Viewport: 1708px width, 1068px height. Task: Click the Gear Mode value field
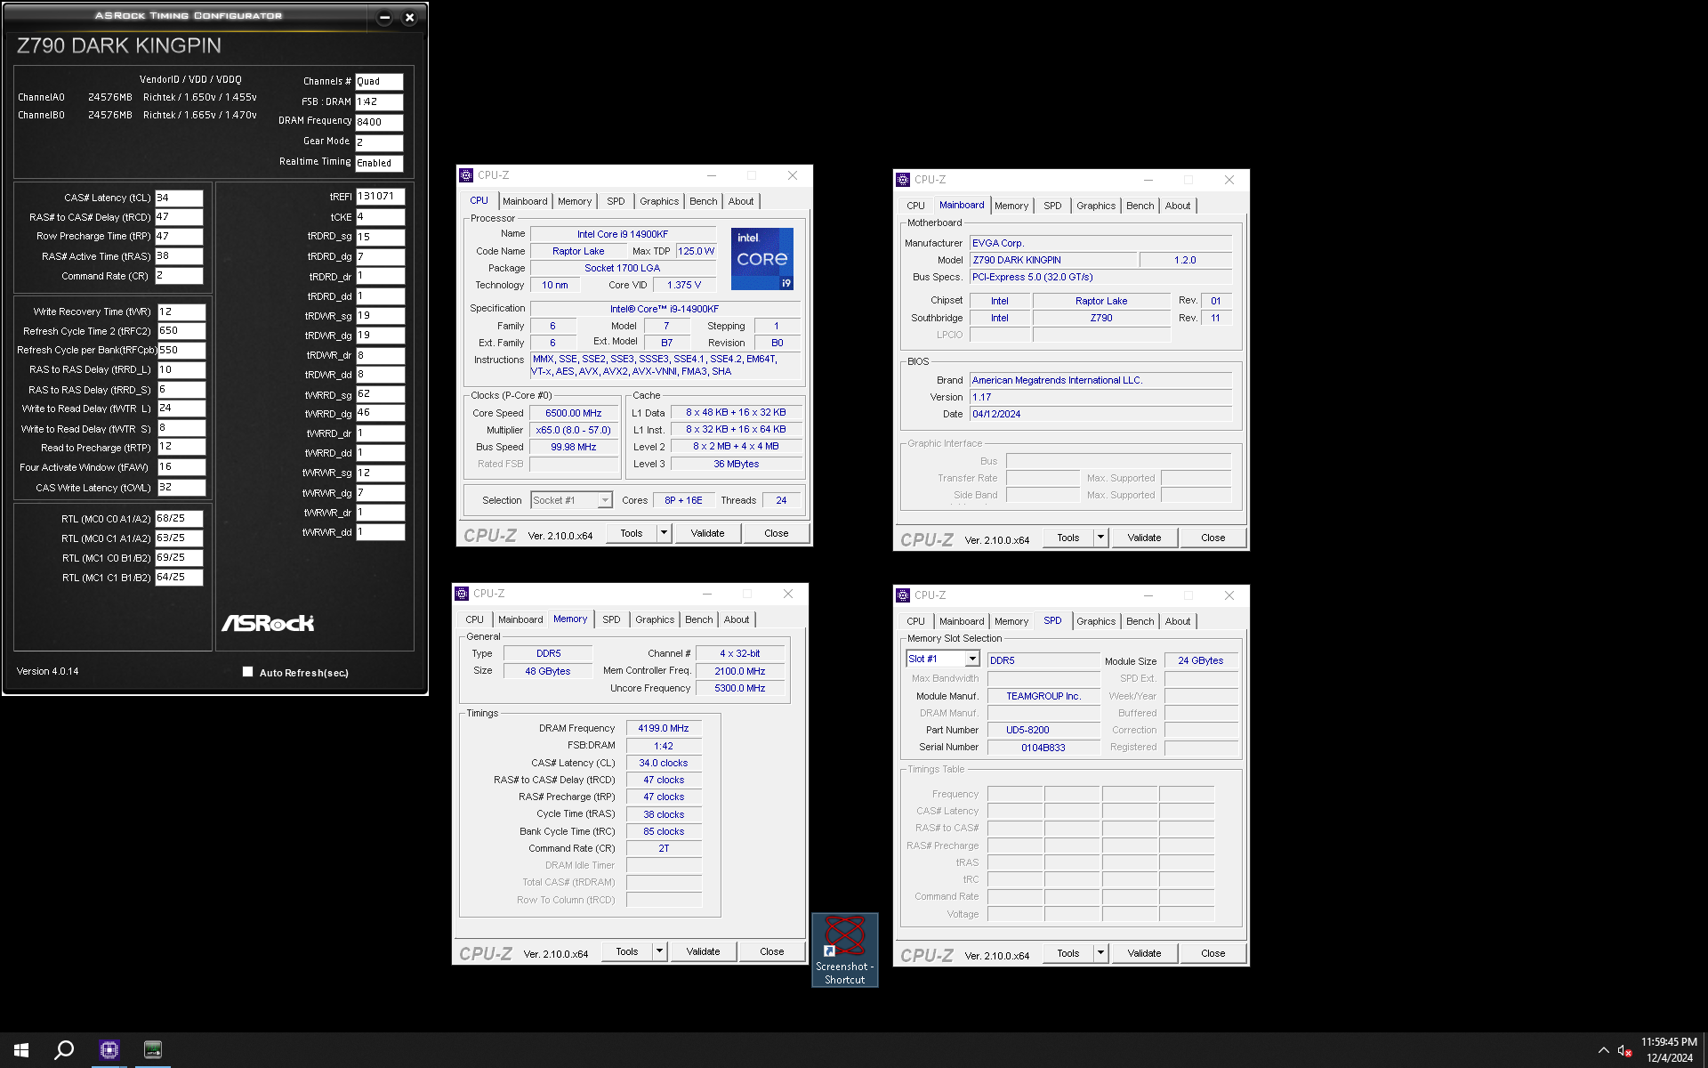(x=379, y=142)
